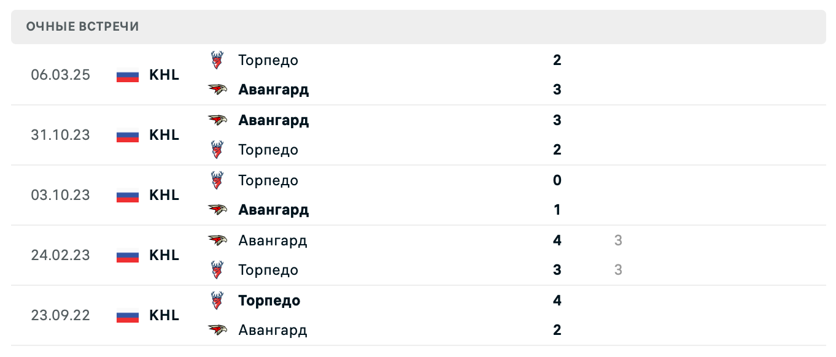836x357 pixels.
Task: Click Torpedo's score 0 in 03.10.23 match
Action: point(557,180)
